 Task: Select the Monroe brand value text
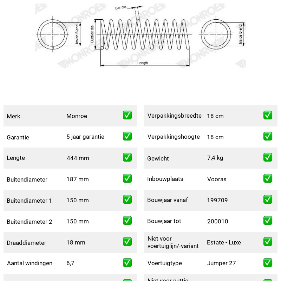(x=77, y=116)
